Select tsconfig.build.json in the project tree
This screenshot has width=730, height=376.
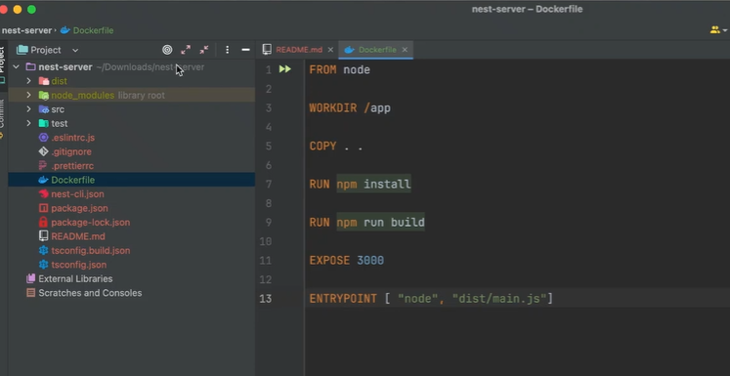click(91, 250)
